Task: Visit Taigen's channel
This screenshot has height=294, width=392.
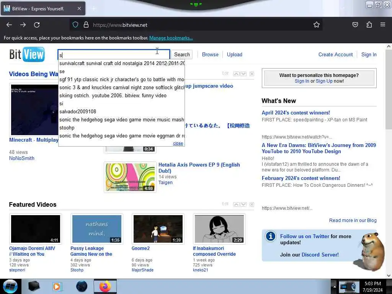Action: click(x=165, y=183)
